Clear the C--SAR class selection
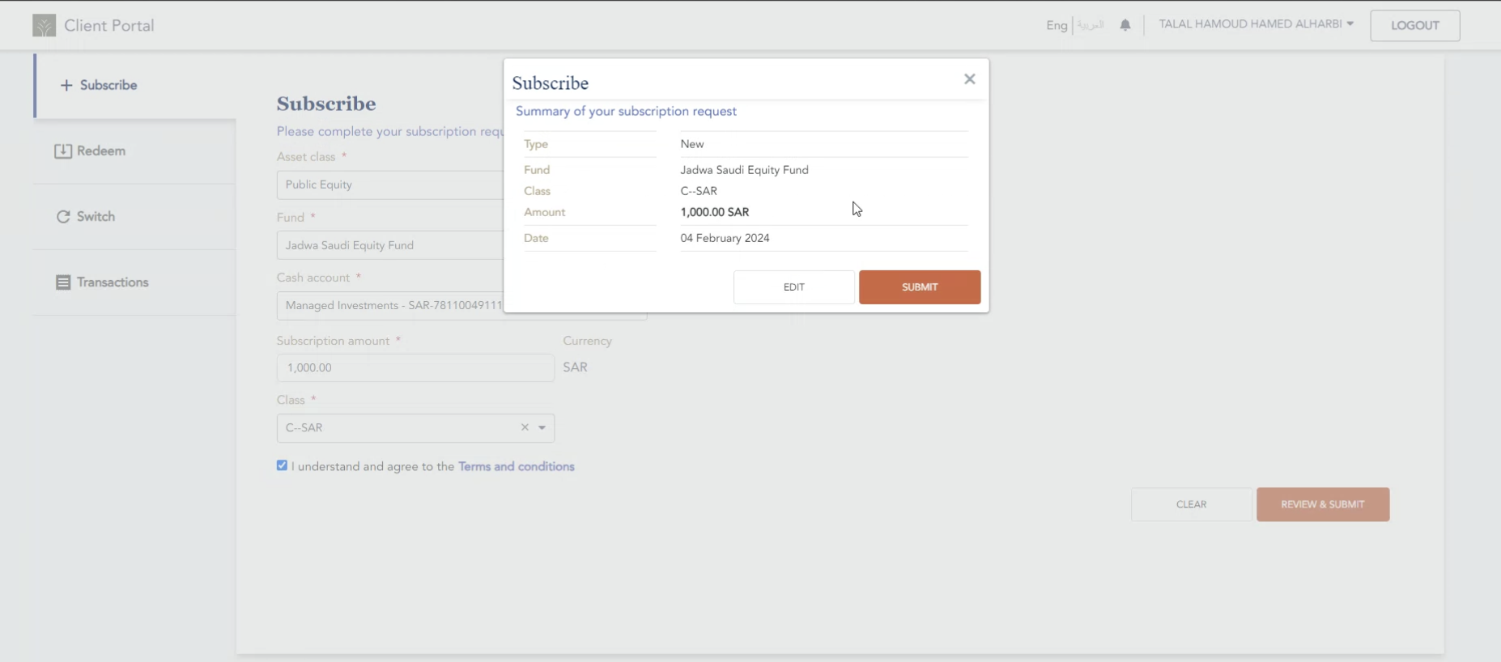The height and width of the screenshot is (662, 1501). 525,427
